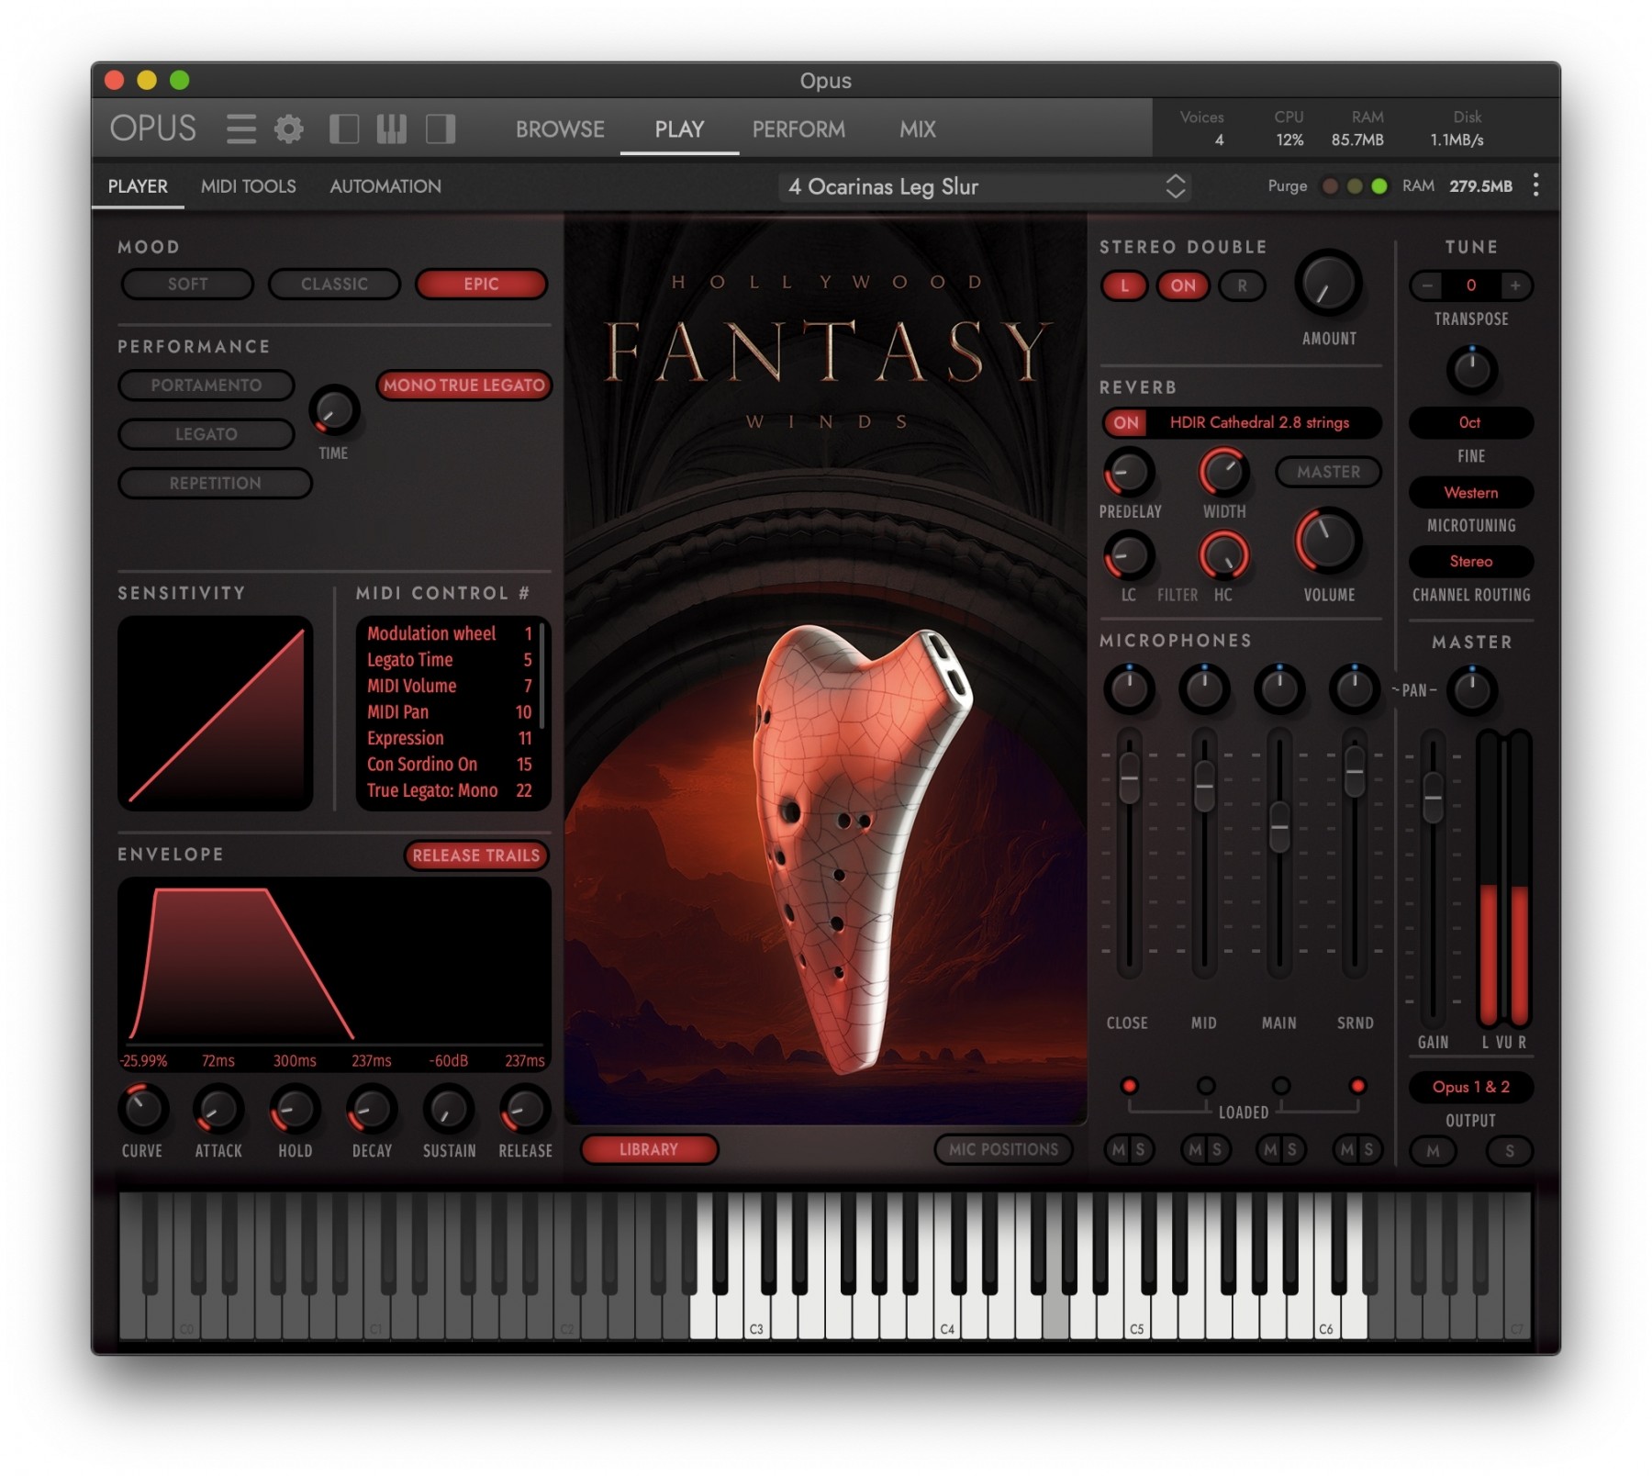The width and height of the screenshot is (1652, 1476).
Task: Adjust the envelope Curve knob
Action: coord(142,1109)
